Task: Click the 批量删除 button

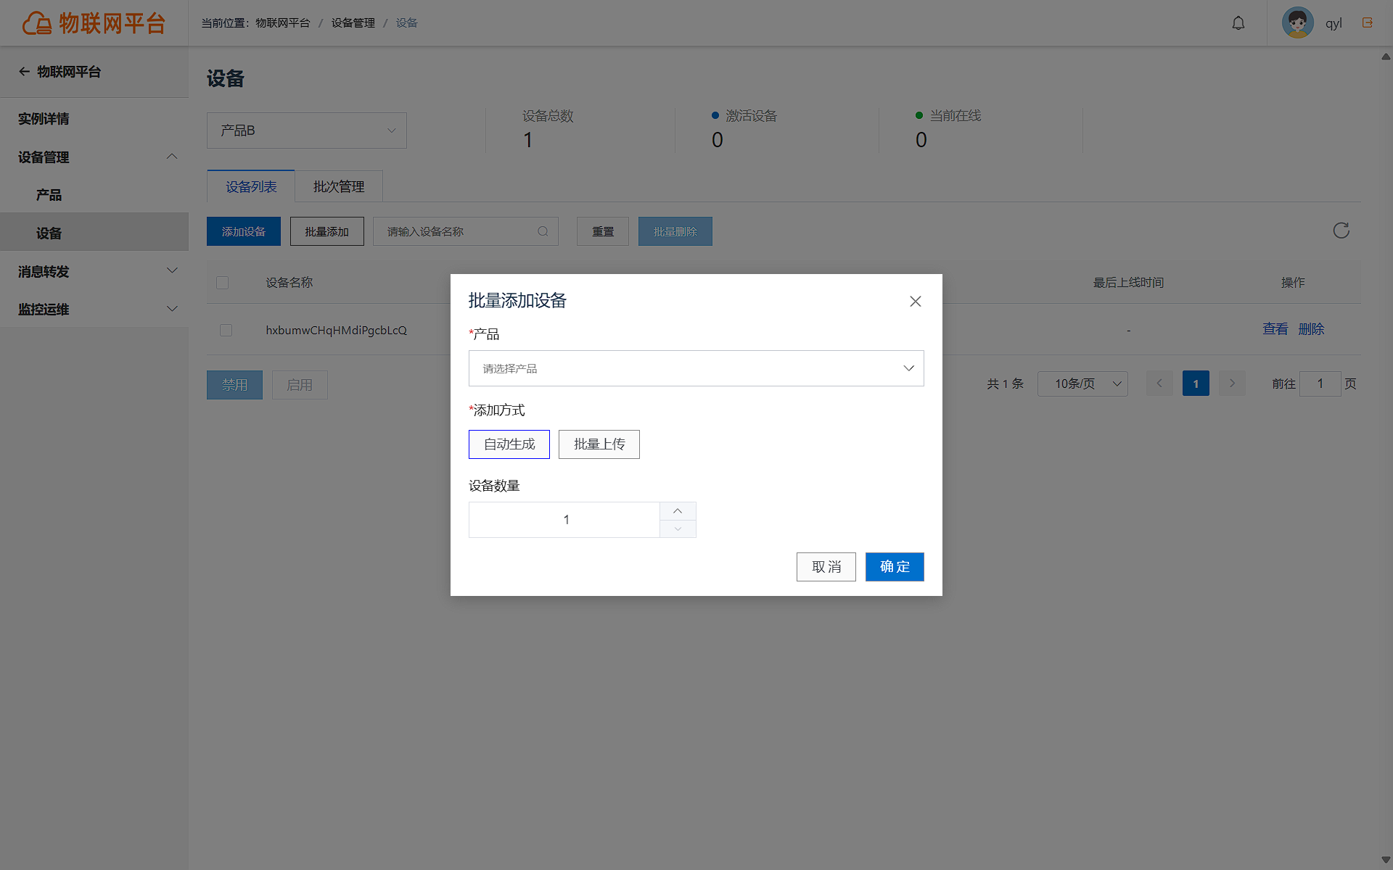Action: tap(675, 231)
